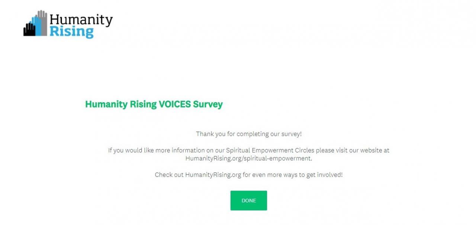Click the Humanity Rising hands logo icon
Image resolution: width=476 pixels, height=225 pixels.
pos(35,24)
